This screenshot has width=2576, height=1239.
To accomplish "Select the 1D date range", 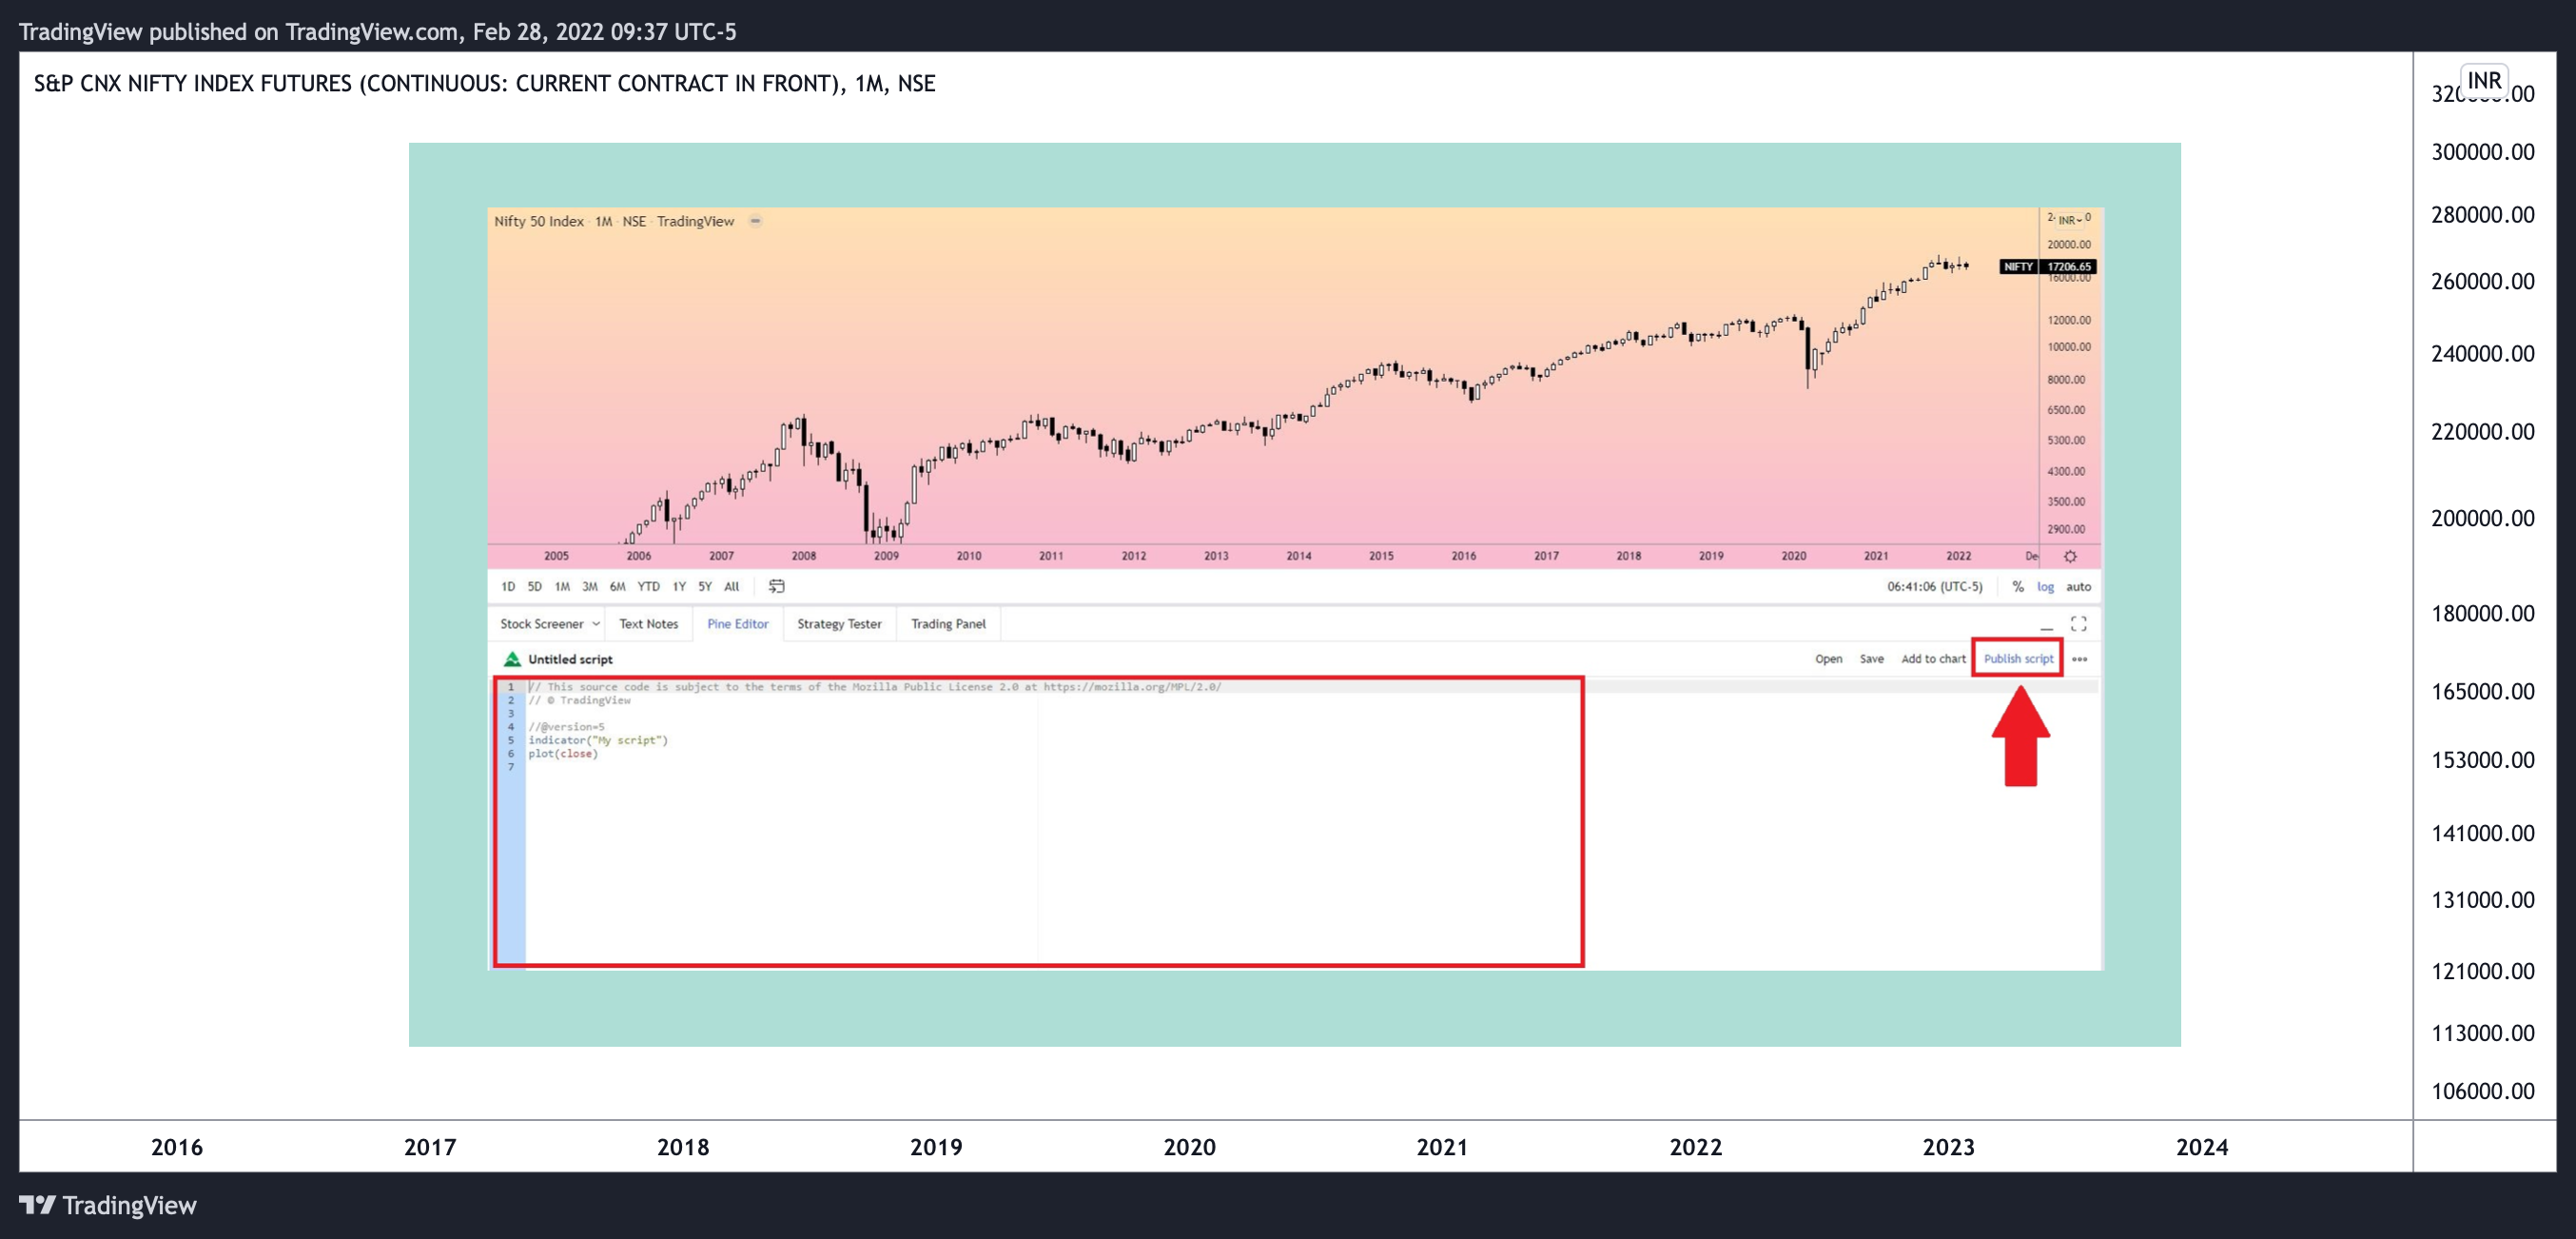I will pyautogui.click(x=508, y=587).
